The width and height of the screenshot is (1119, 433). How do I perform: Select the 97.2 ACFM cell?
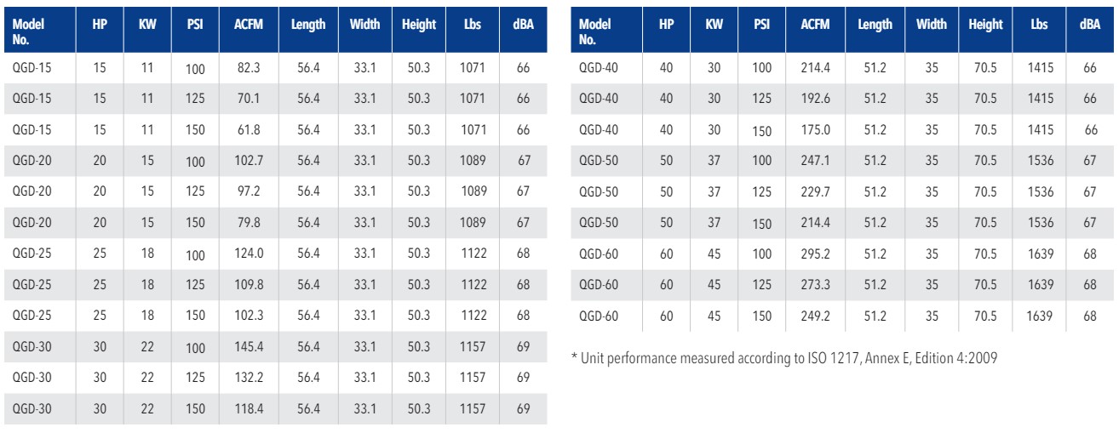248,192
